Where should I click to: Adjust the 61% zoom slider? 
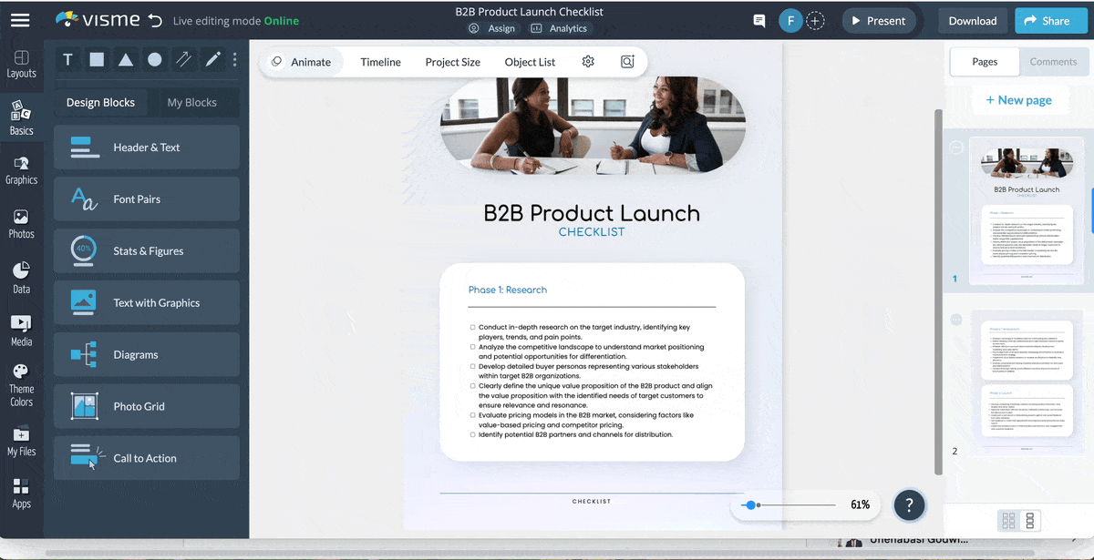point(750,504)
